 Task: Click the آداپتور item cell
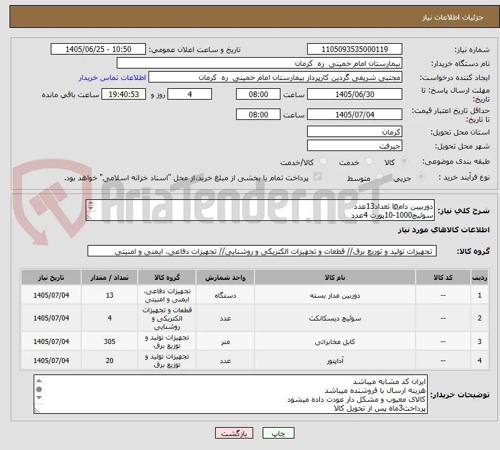335,361
